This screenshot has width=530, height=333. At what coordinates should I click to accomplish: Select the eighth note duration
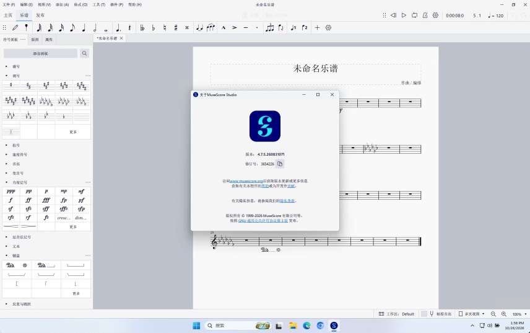pos(72,28)
